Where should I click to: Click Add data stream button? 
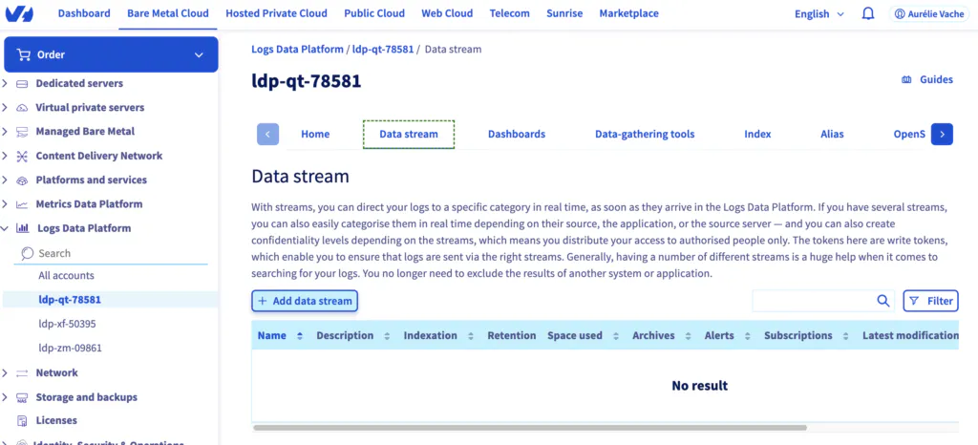[305, 301]
